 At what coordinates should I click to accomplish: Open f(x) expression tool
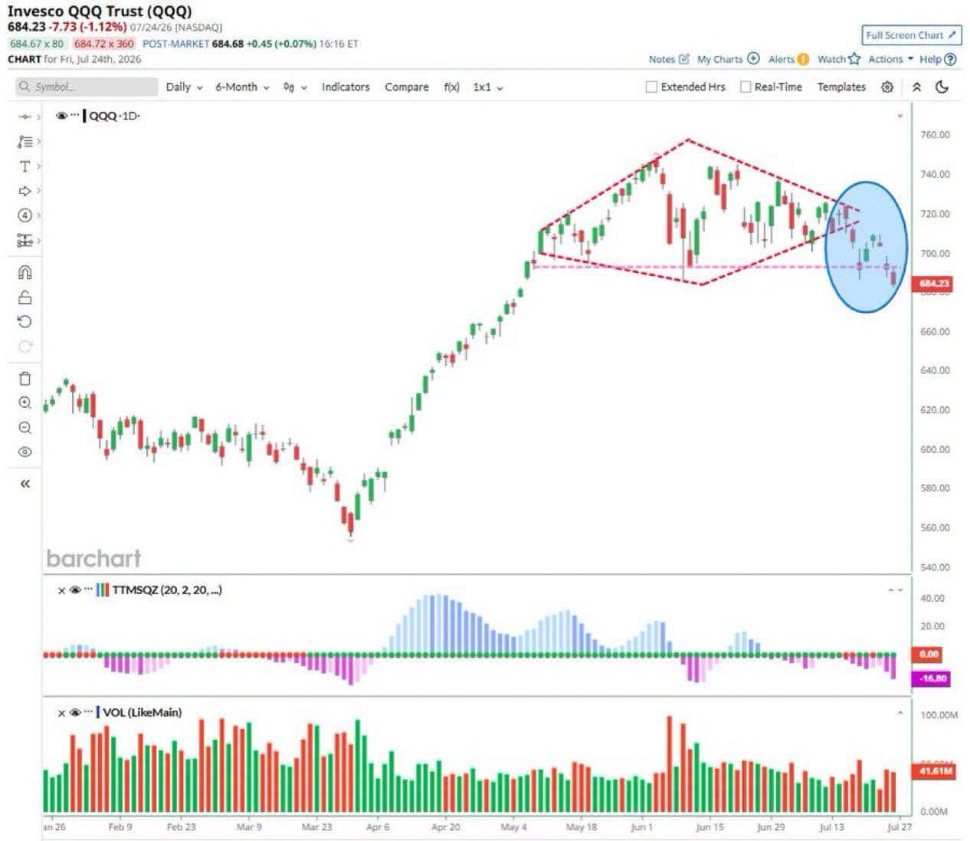452,87
